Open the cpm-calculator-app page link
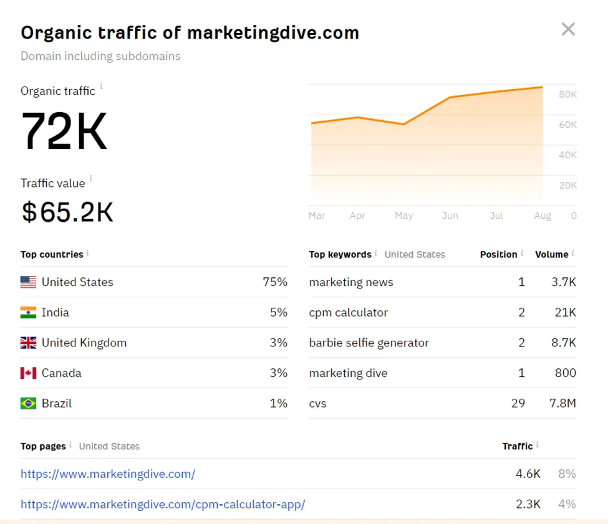 coord(163,504)
